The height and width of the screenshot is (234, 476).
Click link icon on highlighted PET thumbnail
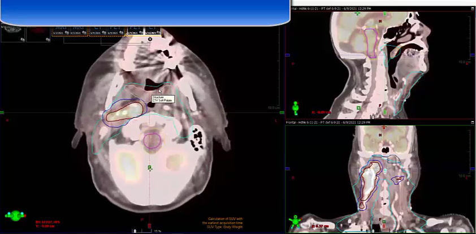[141, 32]
